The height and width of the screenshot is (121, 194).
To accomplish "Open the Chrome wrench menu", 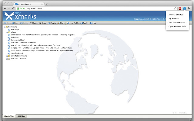I will click(x=189, y=8).
